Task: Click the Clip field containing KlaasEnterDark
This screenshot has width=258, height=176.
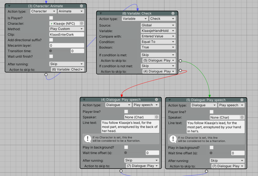Action: tap(66, 35)
